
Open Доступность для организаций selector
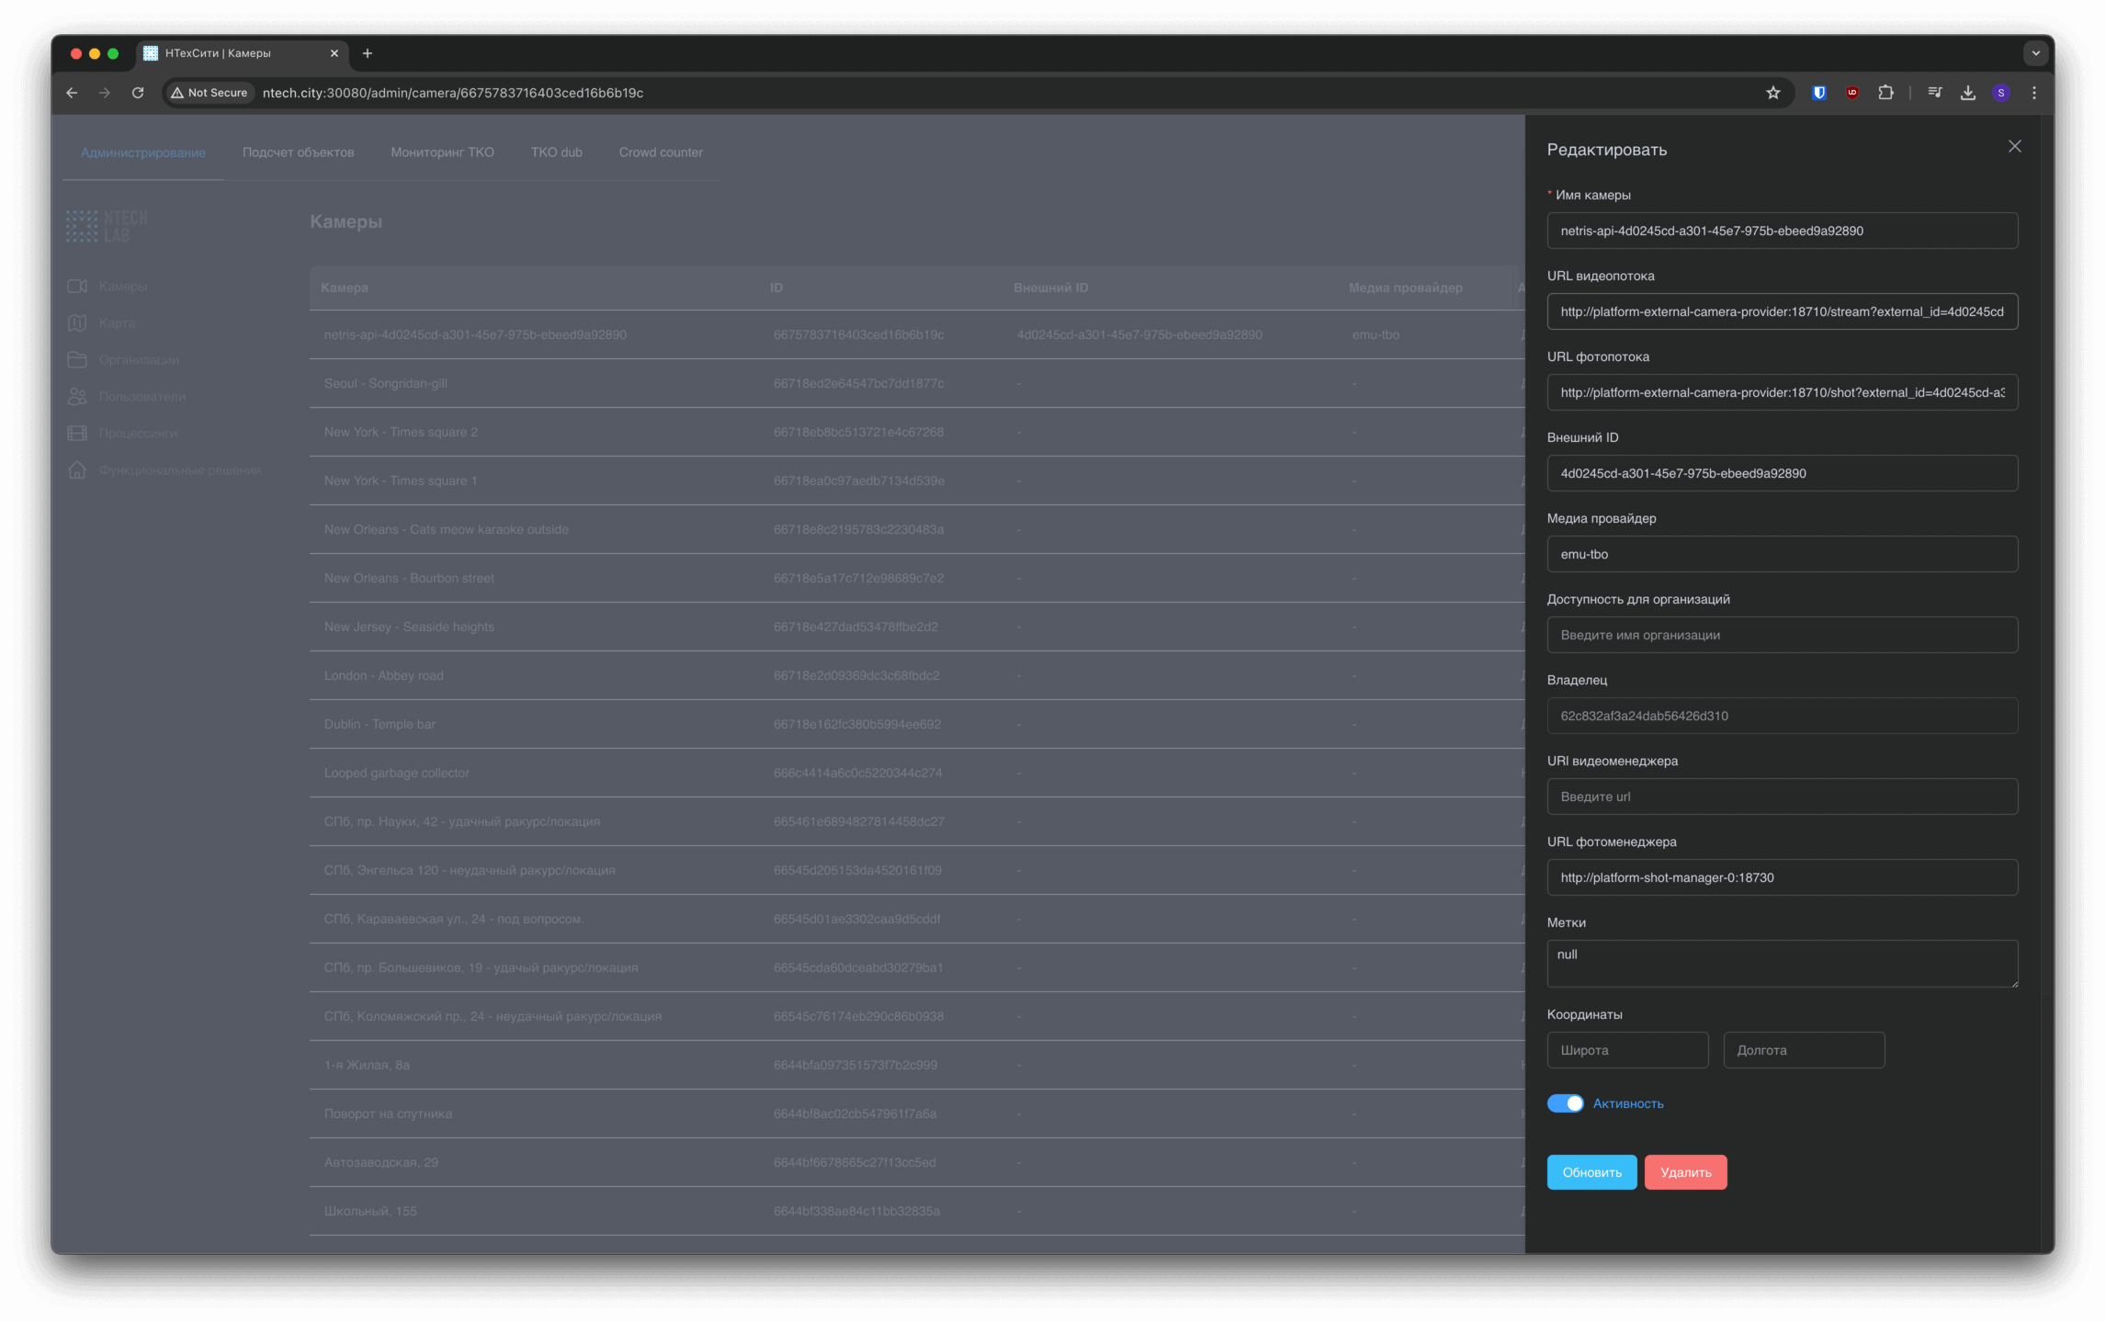(1782, 635)
